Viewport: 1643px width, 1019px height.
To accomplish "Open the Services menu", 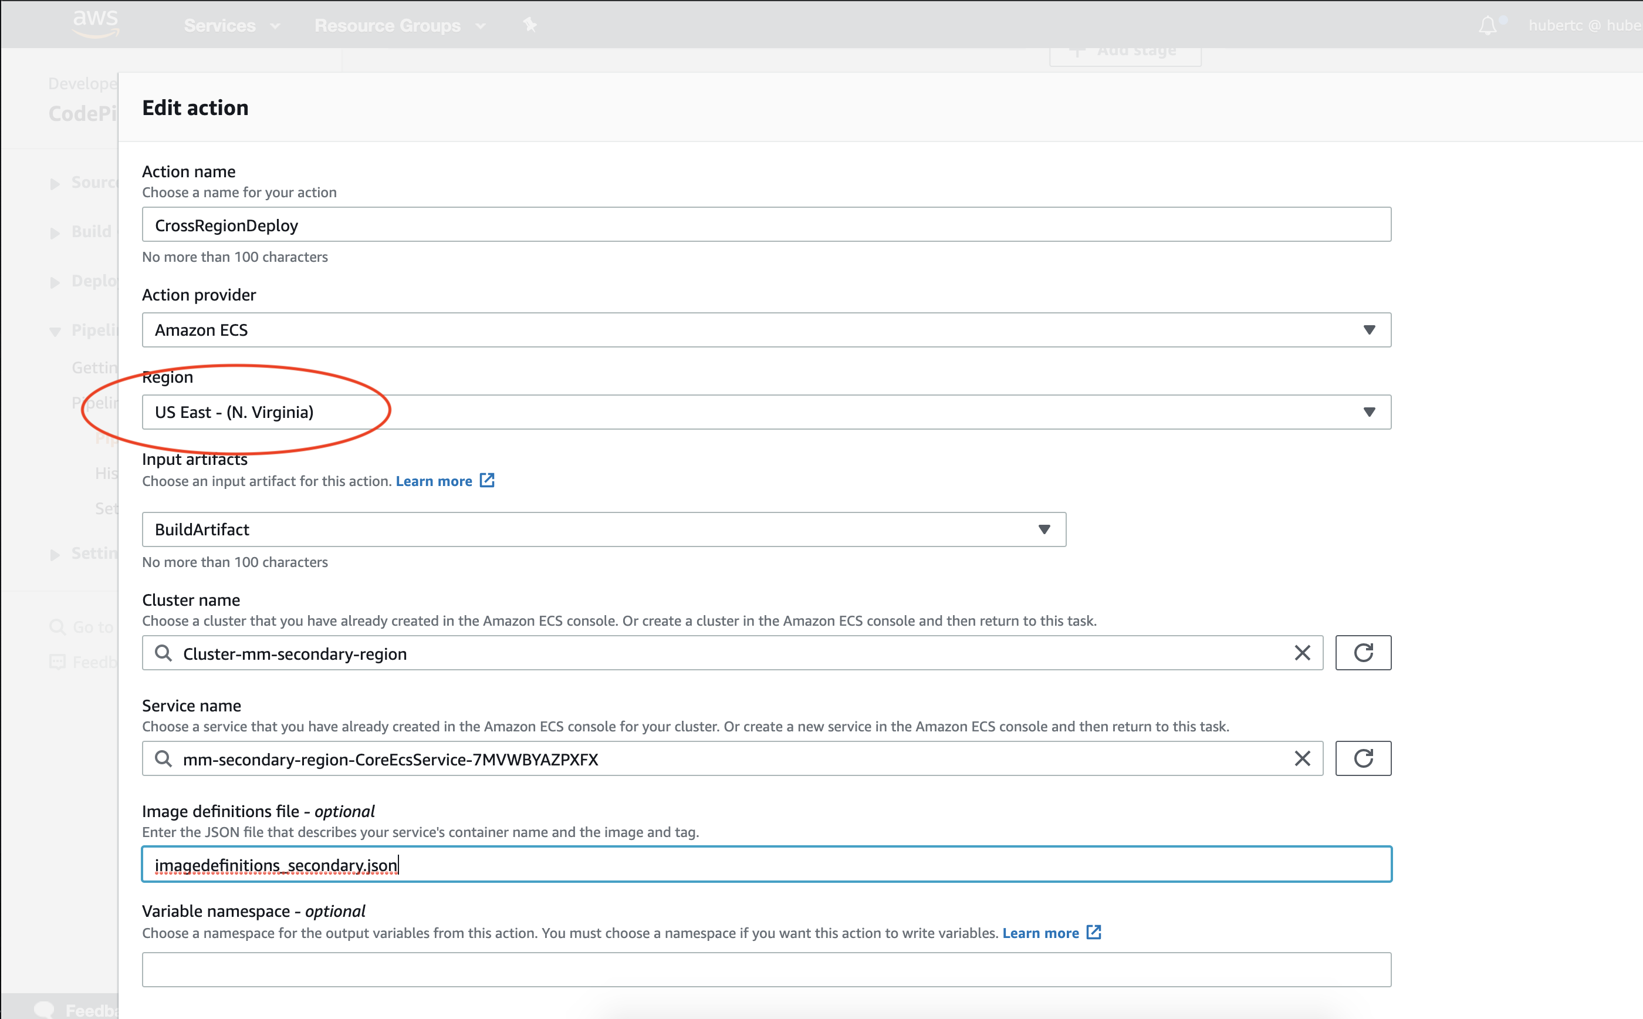I will (x=232, y=26).
